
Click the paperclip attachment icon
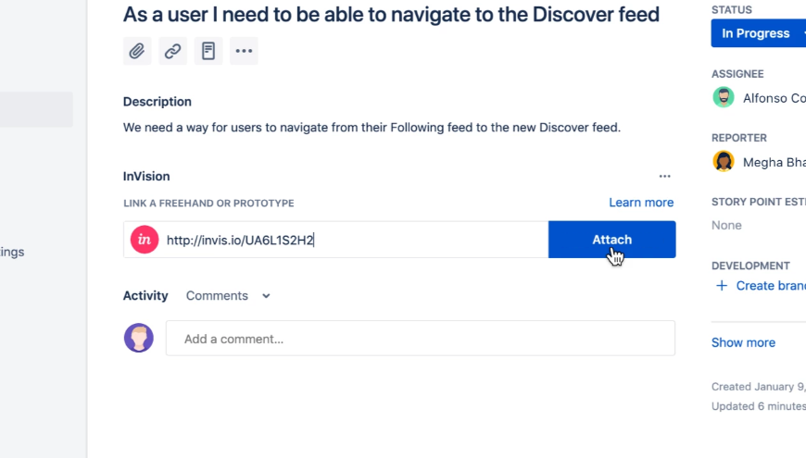pos(137,51)
